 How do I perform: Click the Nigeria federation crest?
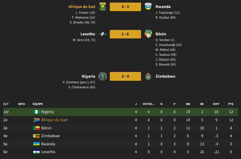103,76
